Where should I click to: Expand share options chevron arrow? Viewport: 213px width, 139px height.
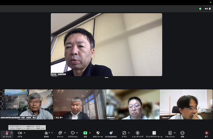pyautogui.click(x=90, y=133)
